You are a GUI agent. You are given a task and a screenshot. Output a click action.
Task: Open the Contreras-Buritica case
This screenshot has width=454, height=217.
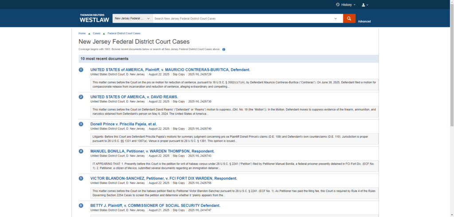[x=170, y=70]
